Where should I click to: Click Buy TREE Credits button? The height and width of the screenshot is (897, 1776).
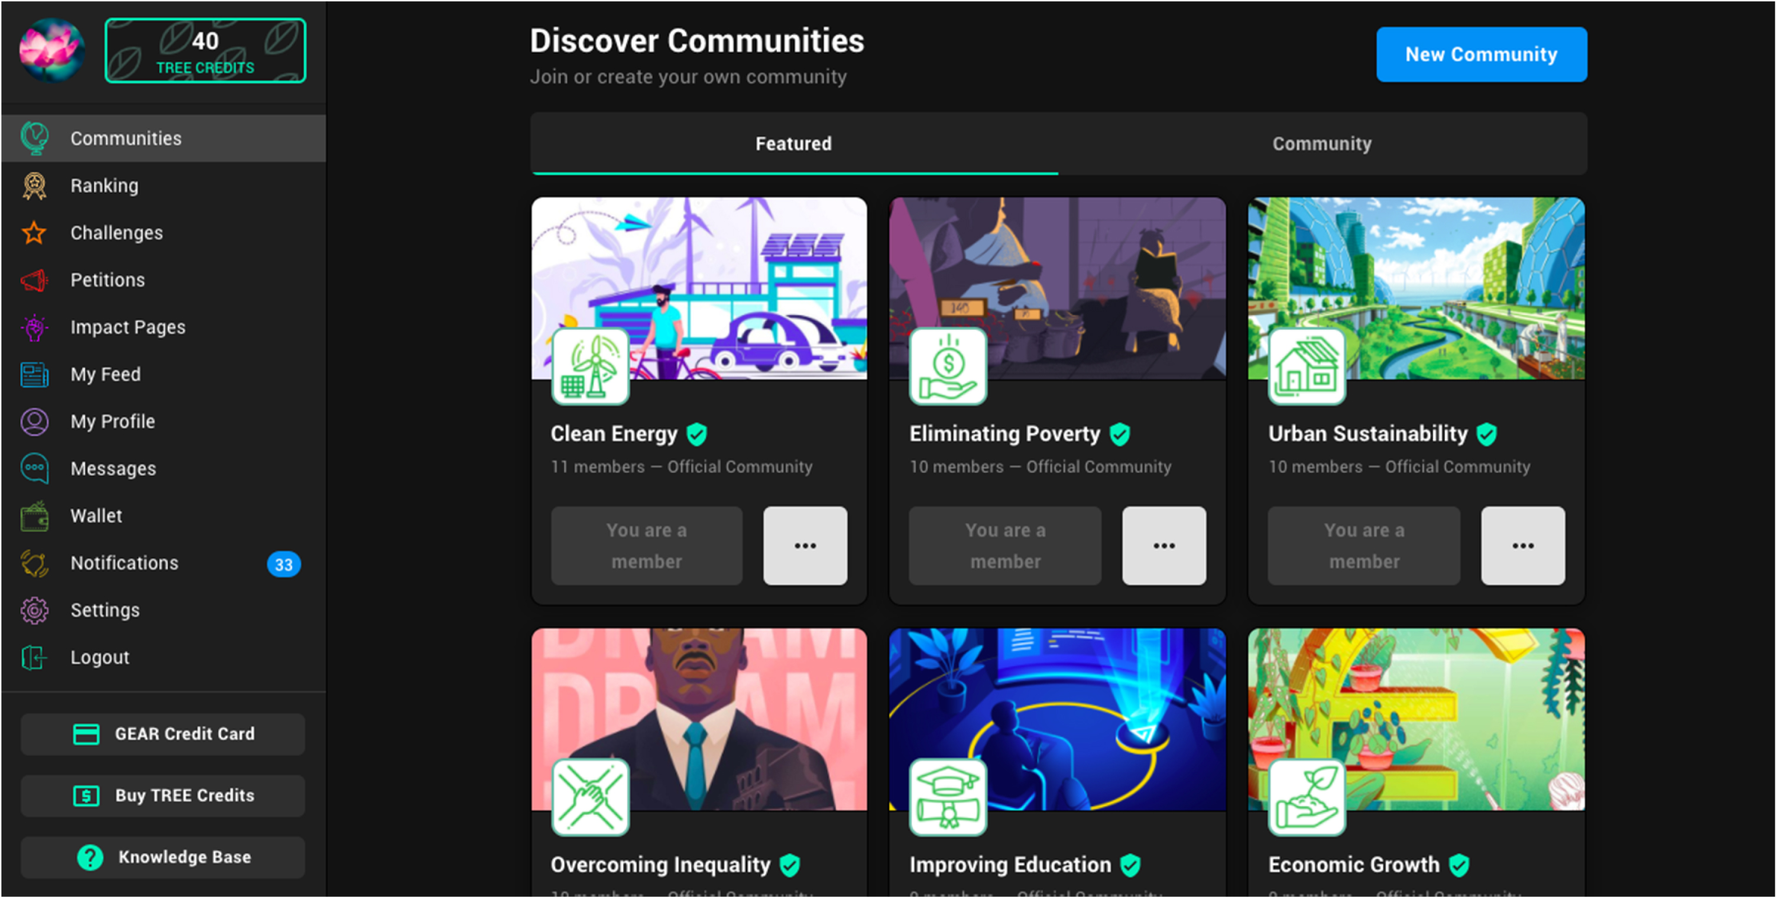coord(163,796)
